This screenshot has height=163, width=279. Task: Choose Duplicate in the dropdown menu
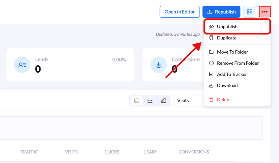[x=237, y=38]
